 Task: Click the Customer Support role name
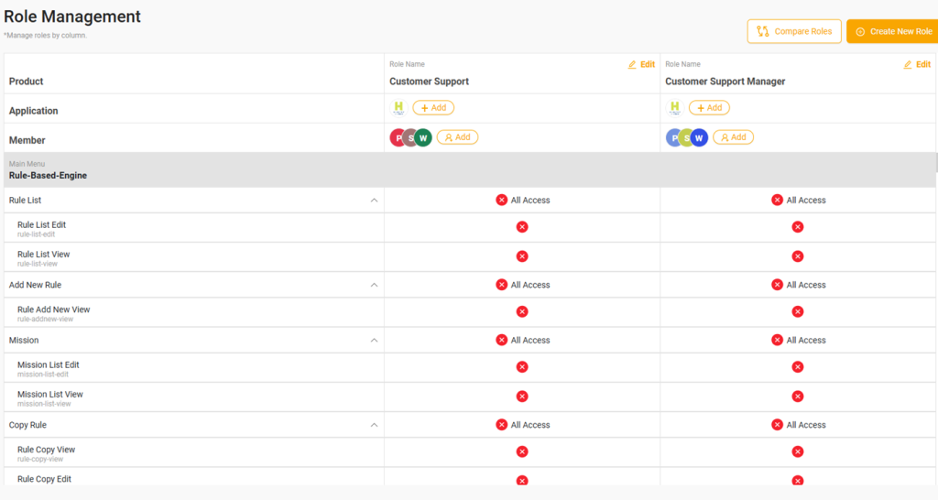(x=429, y=82)
